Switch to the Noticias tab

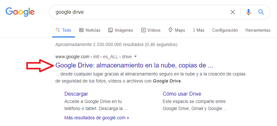(90, 30)
